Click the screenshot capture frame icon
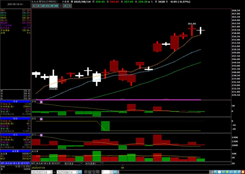 [235, 172]
